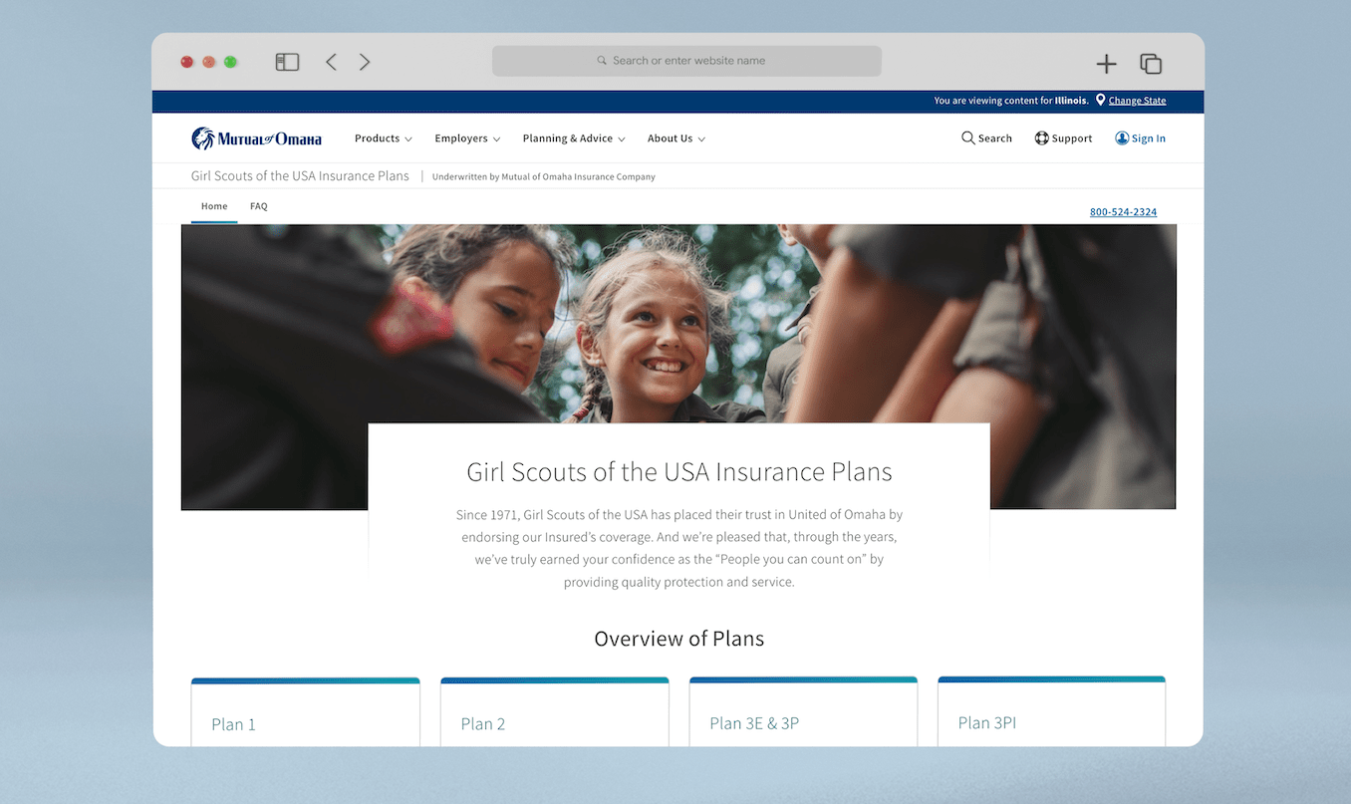Switch to the FAQ tab

pyautogui.click(x=259, y=206)
